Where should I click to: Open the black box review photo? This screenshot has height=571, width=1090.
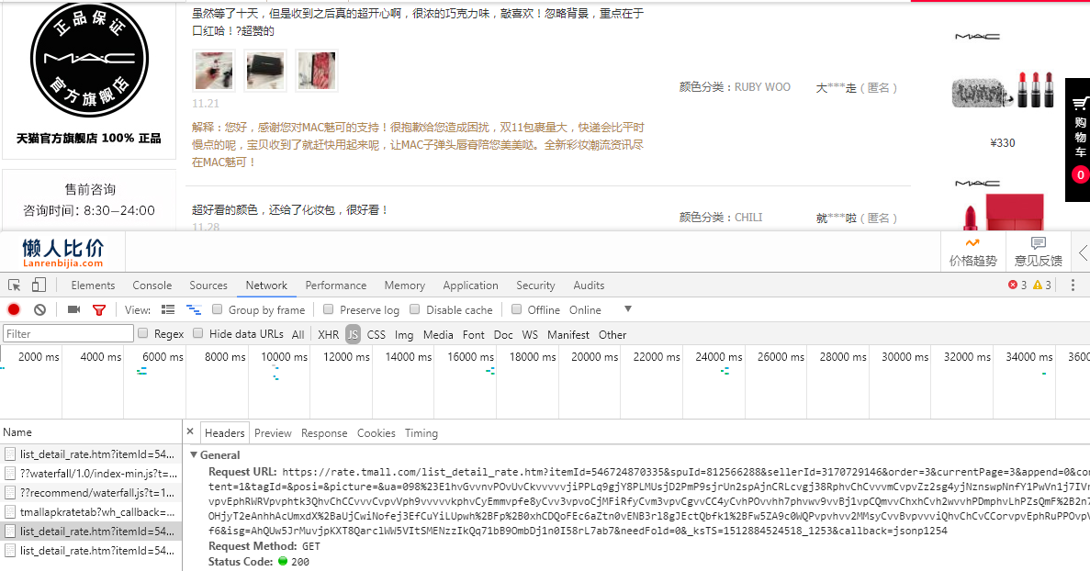pyautogui.click(x=264, y=70)
